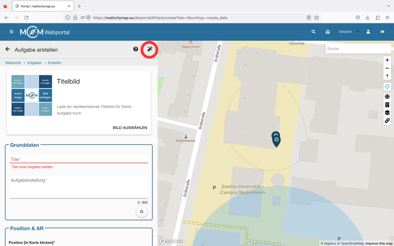
Task: Open the hamburger menu in the header
Action: [x=11, y=32]
